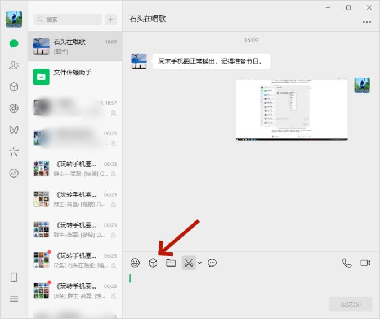
Task: Open the Chats tab in sidebar
Action: click(14, 43)
